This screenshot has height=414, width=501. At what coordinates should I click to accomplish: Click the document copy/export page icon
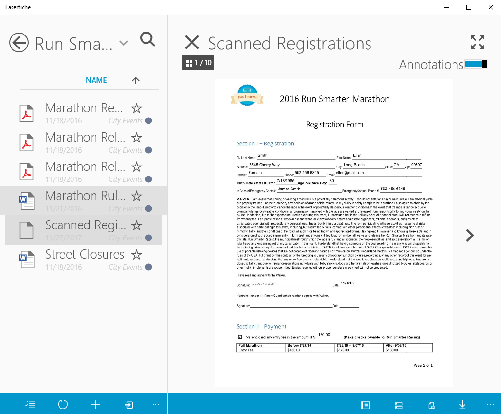tap(431, 406)
